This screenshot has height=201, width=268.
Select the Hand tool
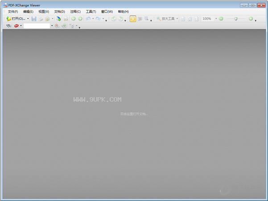point(133,19)
